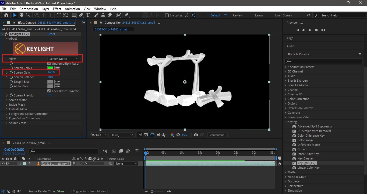Viewport: 367px width, 194px height.
Task: Toggle the Lock Biases Together checkbox
Action: pos(49,91)
